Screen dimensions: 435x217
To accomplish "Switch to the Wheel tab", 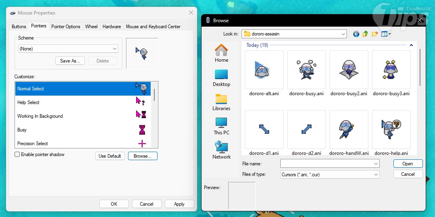I will pyautogui.click(x=91, y=27).
